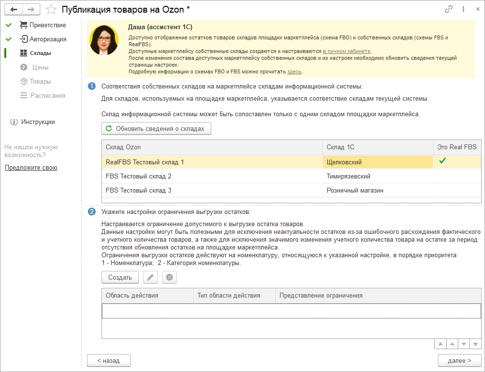Sort by the Склад Ozon column header

coord(212,147)
